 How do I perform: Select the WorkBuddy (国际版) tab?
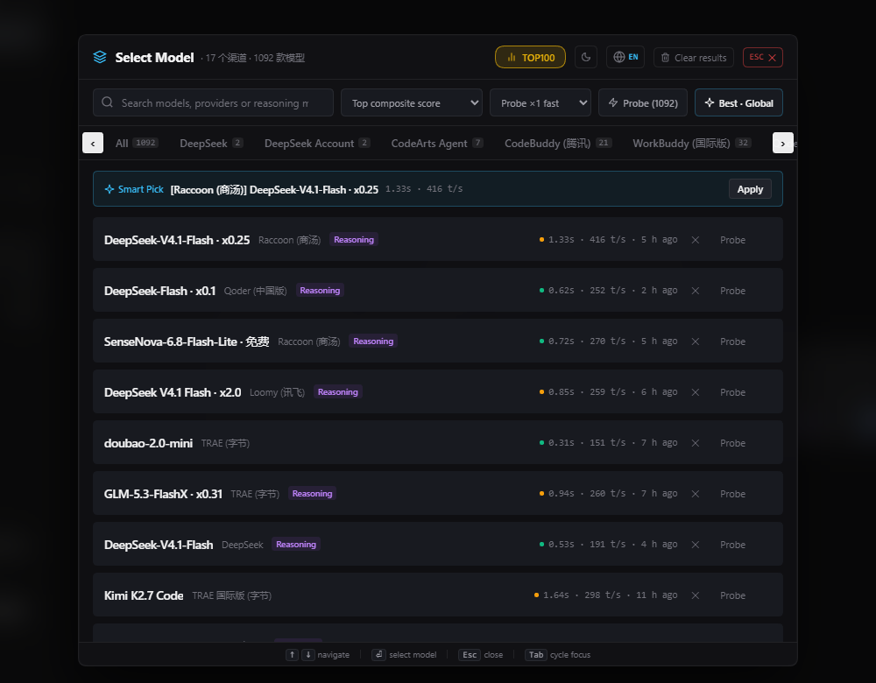[x=692, y=144]
